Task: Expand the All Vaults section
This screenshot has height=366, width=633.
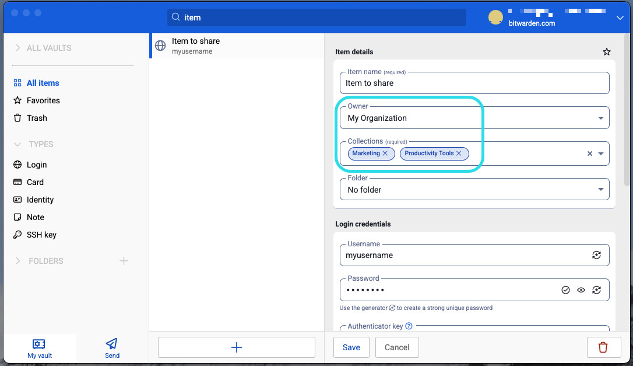Action: [x=17, y=48]
